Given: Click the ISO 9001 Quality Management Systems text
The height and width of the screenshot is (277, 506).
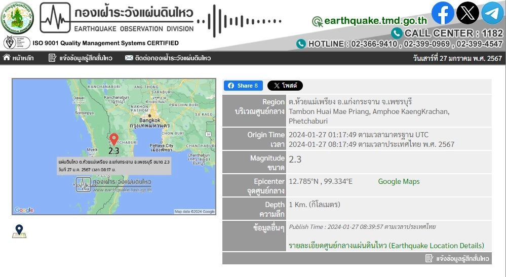Looking at the screenshot, I should coord(105,43).
